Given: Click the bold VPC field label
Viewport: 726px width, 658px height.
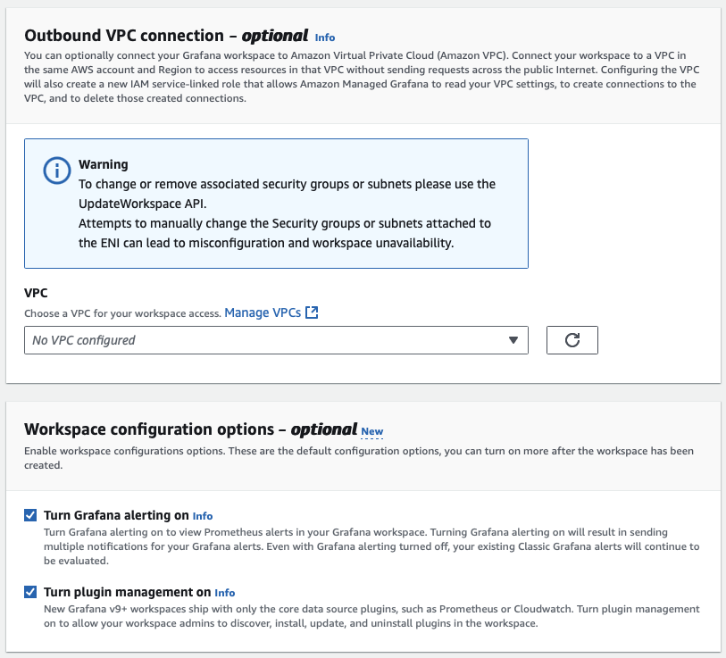Looking at the screenshot, I should [x=36, y=292].
